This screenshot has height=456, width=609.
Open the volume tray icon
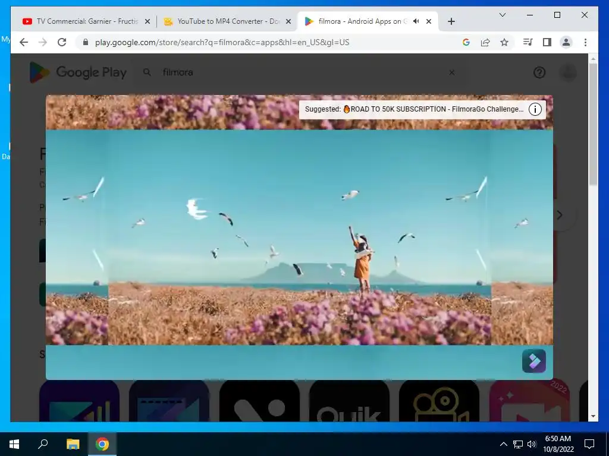pyautogui.click(x=532, y=444)
